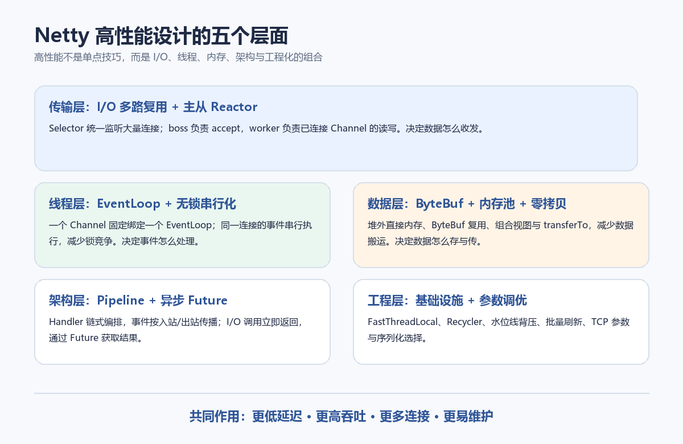Click the line '搬运。决定数据怎么存与传。'
The width and height of the screenshot is (683, 444).
(x=425, y=241)
